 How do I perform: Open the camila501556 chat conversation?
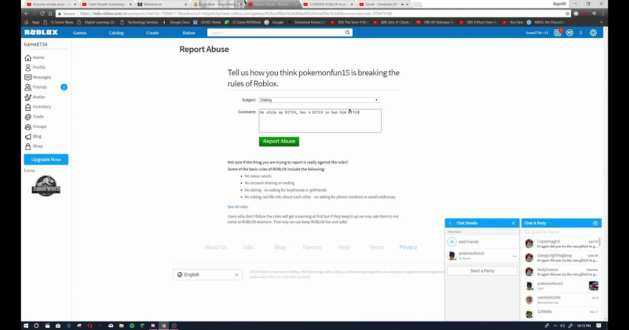[x=561, y=300]
